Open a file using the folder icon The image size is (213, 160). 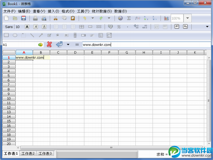[15, 18]
